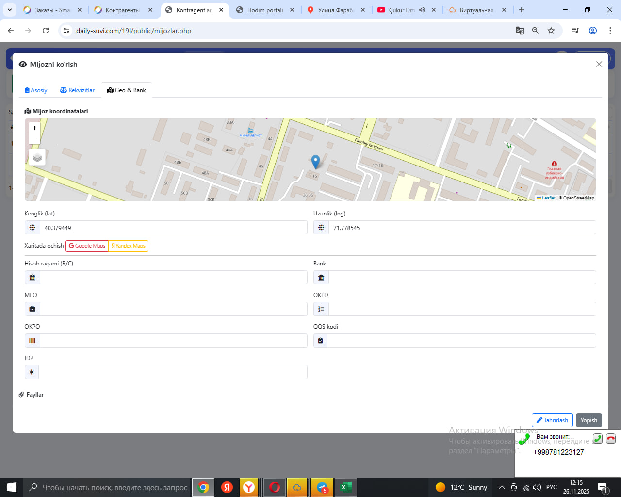Close the Mijozni ko'rish dialog via X
This screenshot has width=621, height=497.
click(x=599, y=64)
